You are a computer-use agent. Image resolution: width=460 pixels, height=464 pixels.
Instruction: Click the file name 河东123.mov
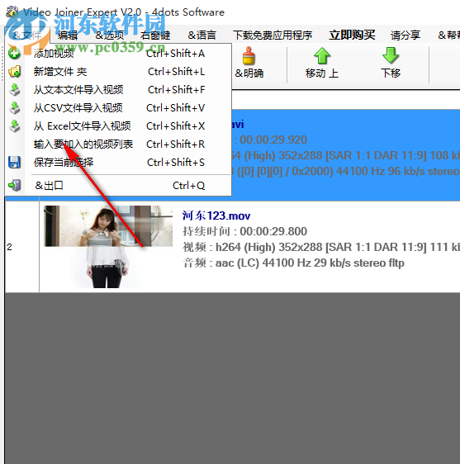[x=216, y=215]
